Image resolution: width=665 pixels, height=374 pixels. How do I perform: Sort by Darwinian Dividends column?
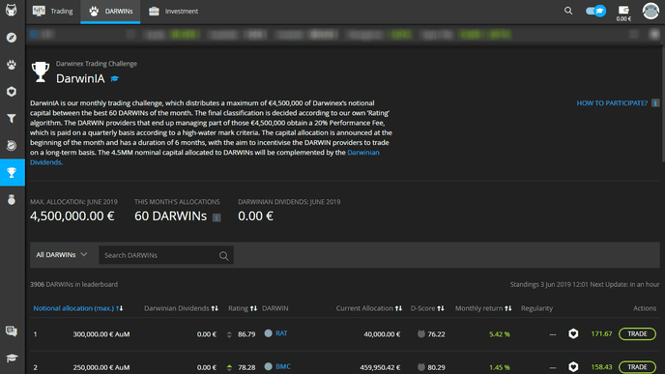[181, 308]
